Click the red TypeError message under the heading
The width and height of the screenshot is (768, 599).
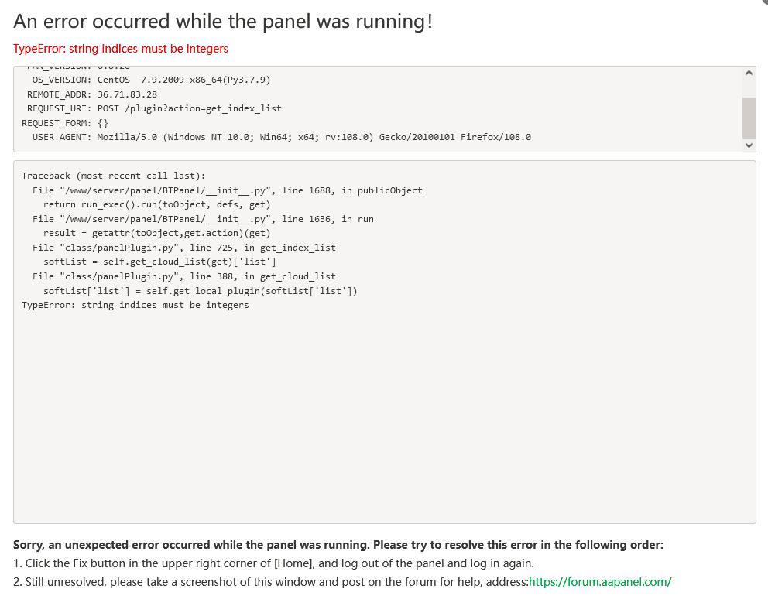(x=121, y=49)
